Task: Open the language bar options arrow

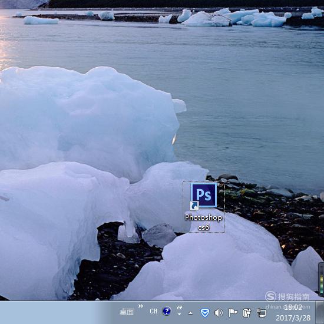Action: (x=179, y=314)
